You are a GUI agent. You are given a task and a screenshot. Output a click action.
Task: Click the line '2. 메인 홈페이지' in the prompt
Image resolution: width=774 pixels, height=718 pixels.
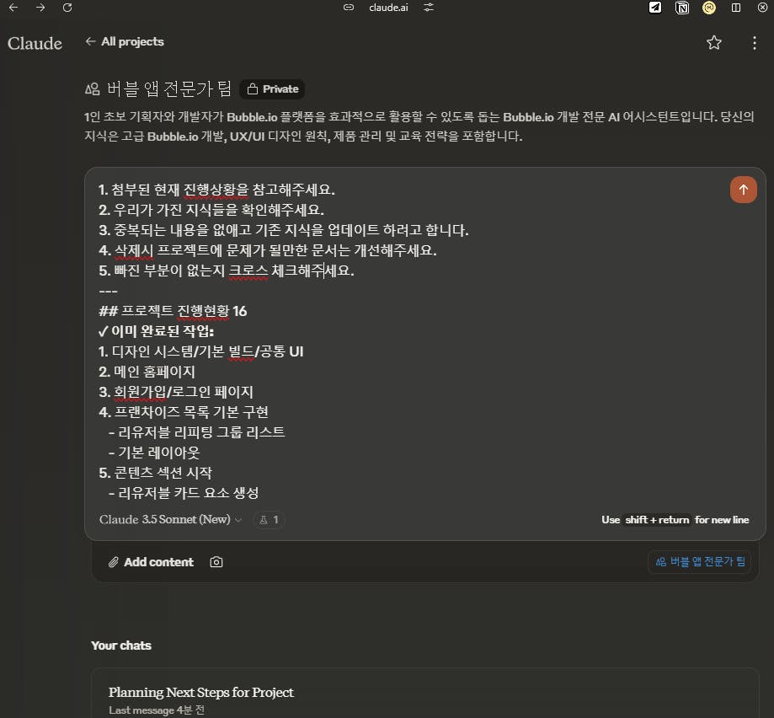pos(147,372)
